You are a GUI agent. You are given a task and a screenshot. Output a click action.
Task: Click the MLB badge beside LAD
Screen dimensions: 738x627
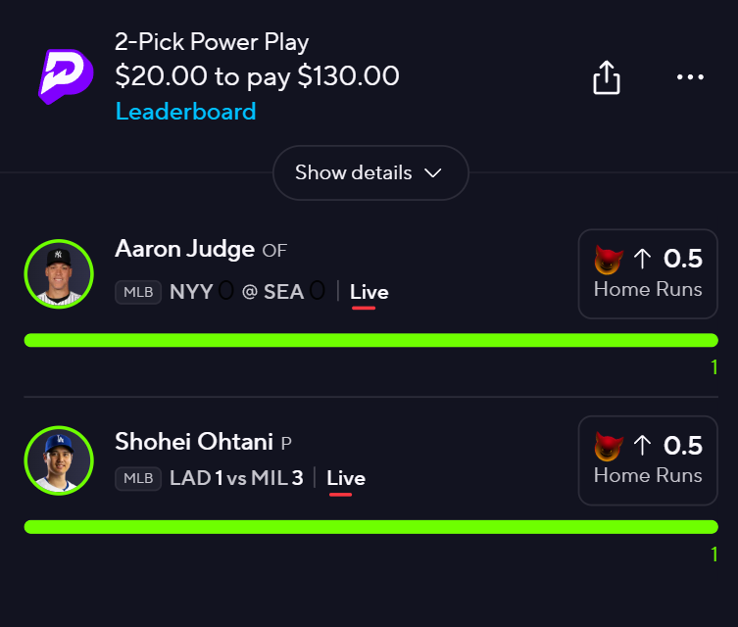click(x=138, y=478)
